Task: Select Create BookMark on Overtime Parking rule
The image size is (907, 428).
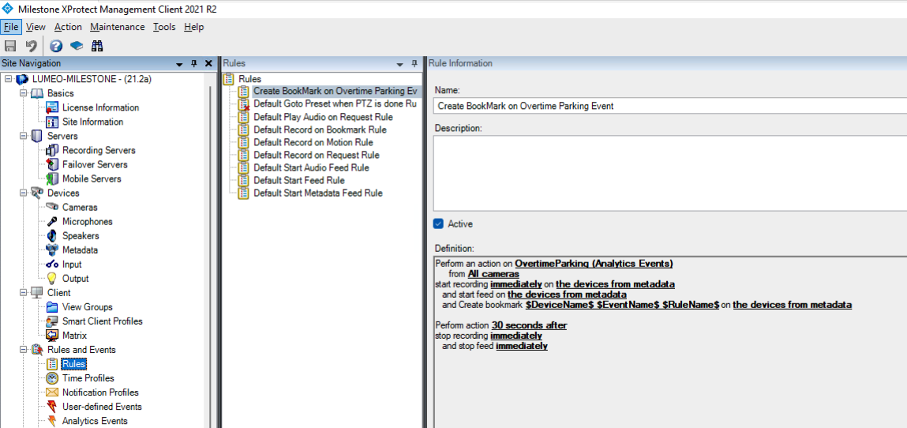Action: click(335, 92)
